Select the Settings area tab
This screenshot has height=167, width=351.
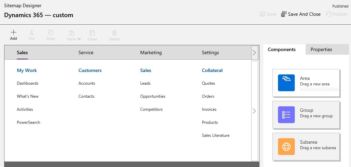pos(210,52)
